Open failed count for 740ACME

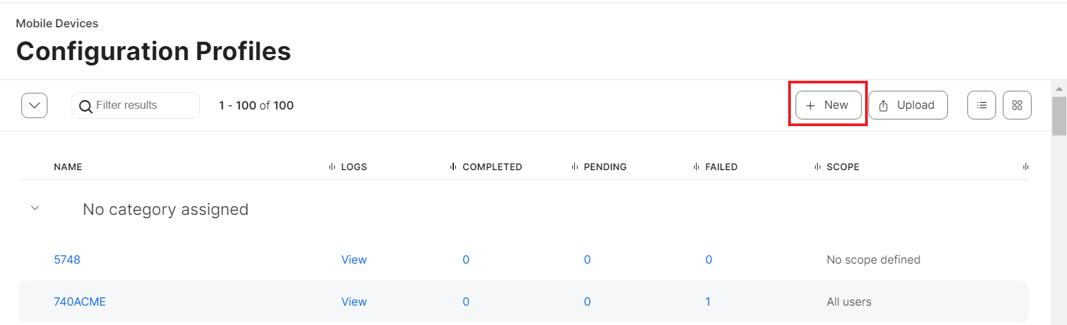708,302
